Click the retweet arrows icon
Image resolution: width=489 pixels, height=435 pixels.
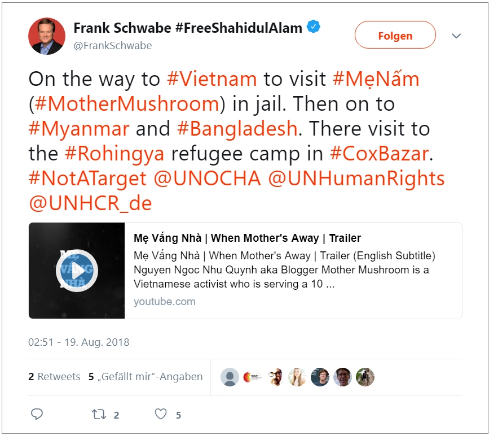point(99,415)
